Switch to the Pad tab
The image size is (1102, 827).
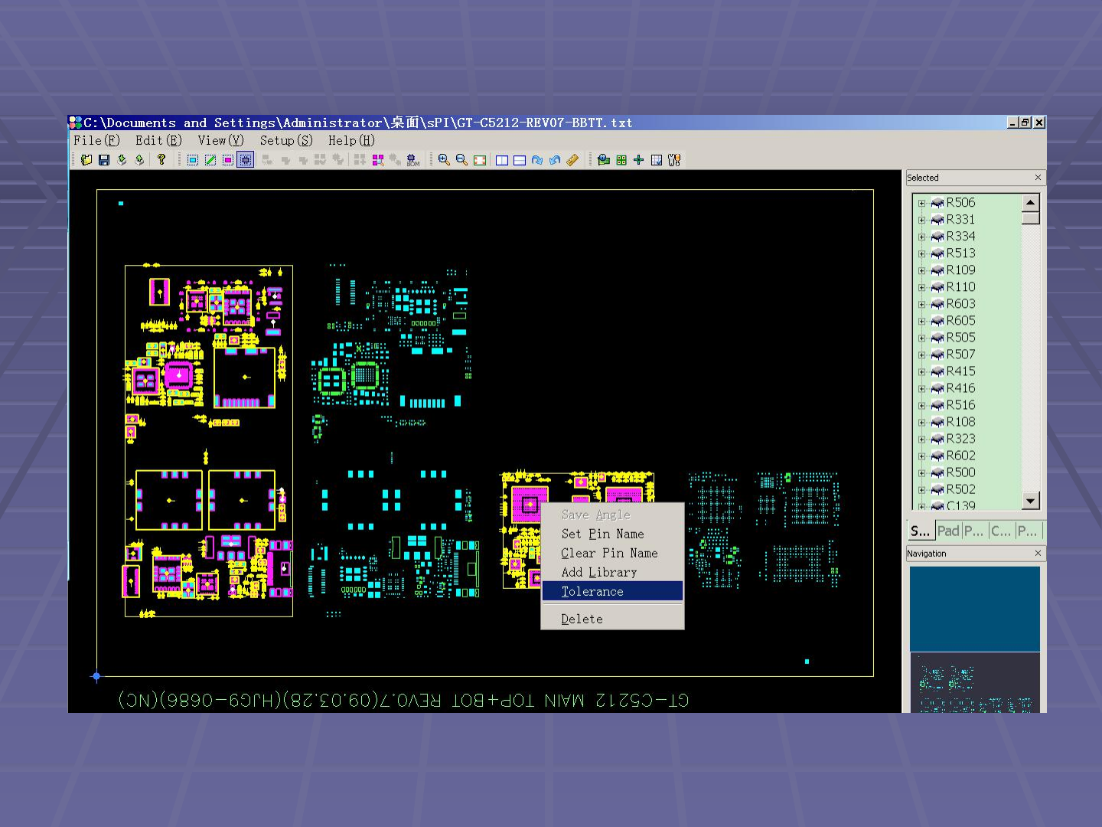coord(948,531)
